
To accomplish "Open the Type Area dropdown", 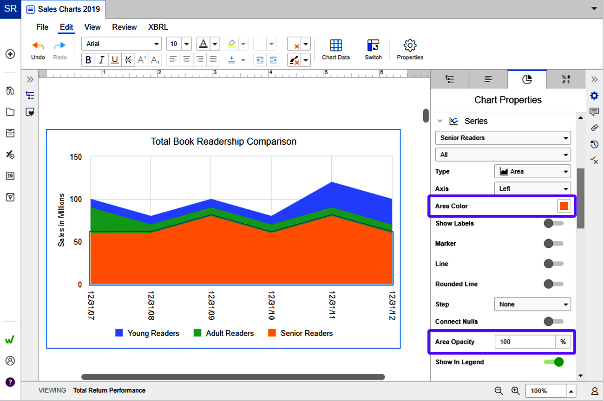I will 532,172.
